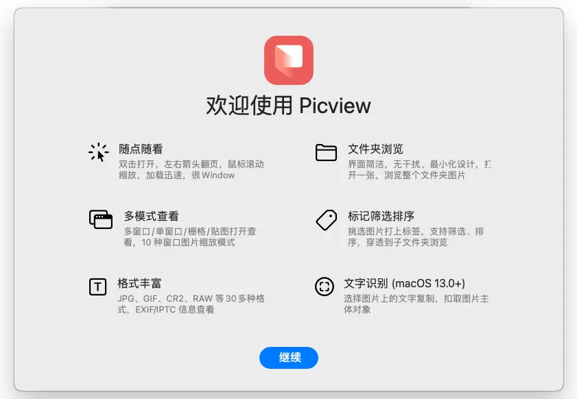This screenshot has height=399, width=577.
Task: Click the red Picview app logo
Action: click(289, 60)
